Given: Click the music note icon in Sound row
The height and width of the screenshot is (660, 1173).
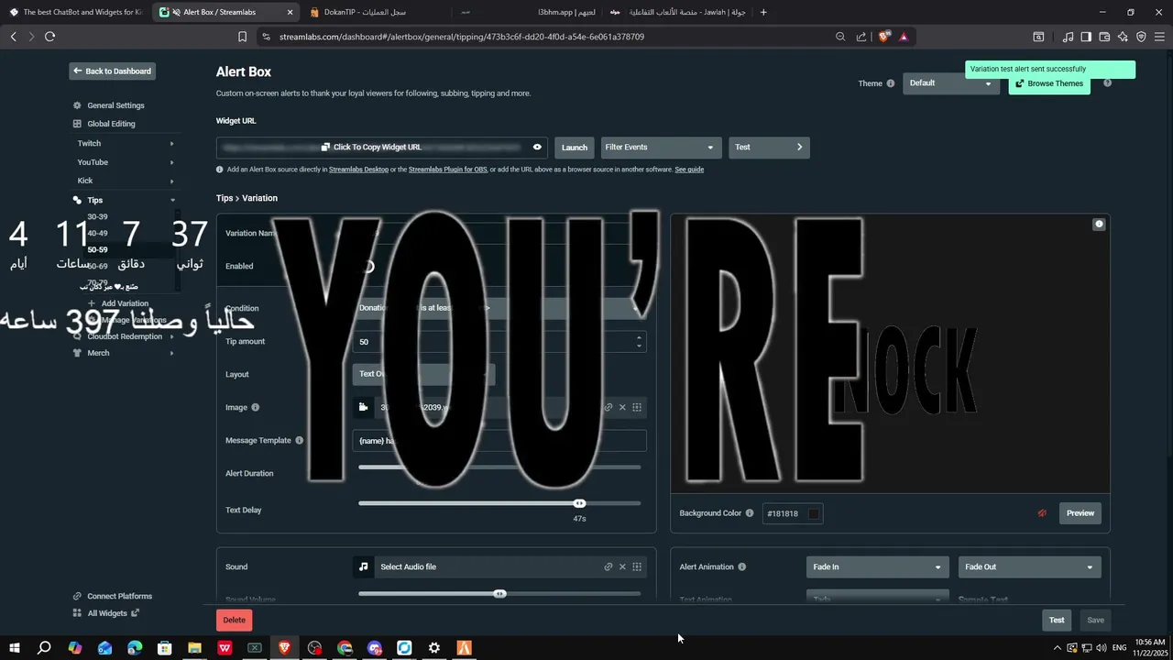Looking at the screenshot, I should click(363, 566).
